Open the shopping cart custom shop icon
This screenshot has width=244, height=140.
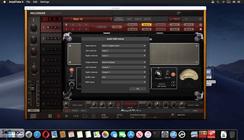[200, 19]
